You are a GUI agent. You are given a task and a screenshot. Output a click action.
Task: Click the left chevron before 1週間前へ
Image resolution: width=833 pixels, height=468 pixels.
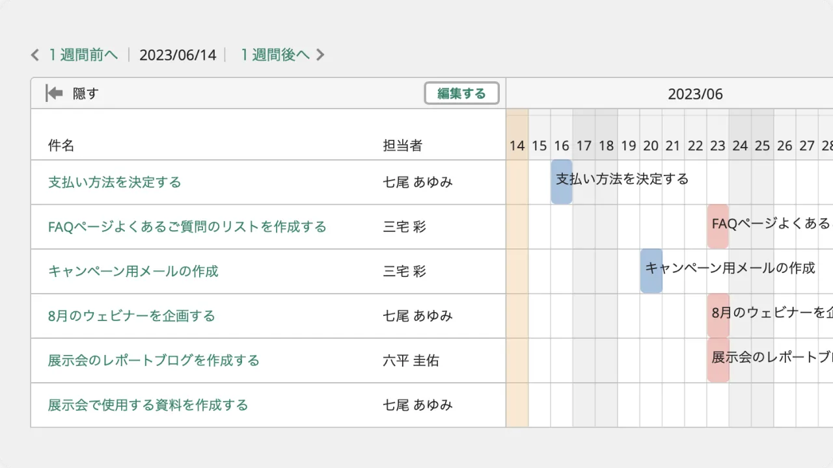(35, 55)
